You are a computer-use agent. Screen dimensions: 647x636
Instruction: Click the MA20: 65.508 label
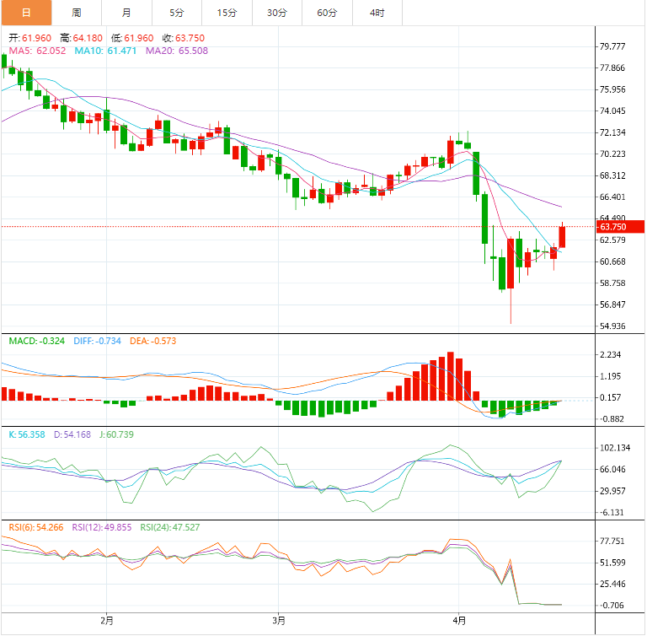click(x=177, y=51)
